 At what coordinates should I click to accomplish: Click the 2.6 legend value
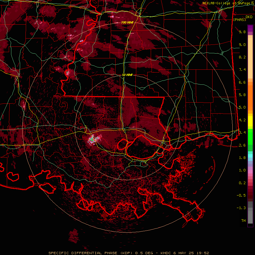[x=242, y=145]
